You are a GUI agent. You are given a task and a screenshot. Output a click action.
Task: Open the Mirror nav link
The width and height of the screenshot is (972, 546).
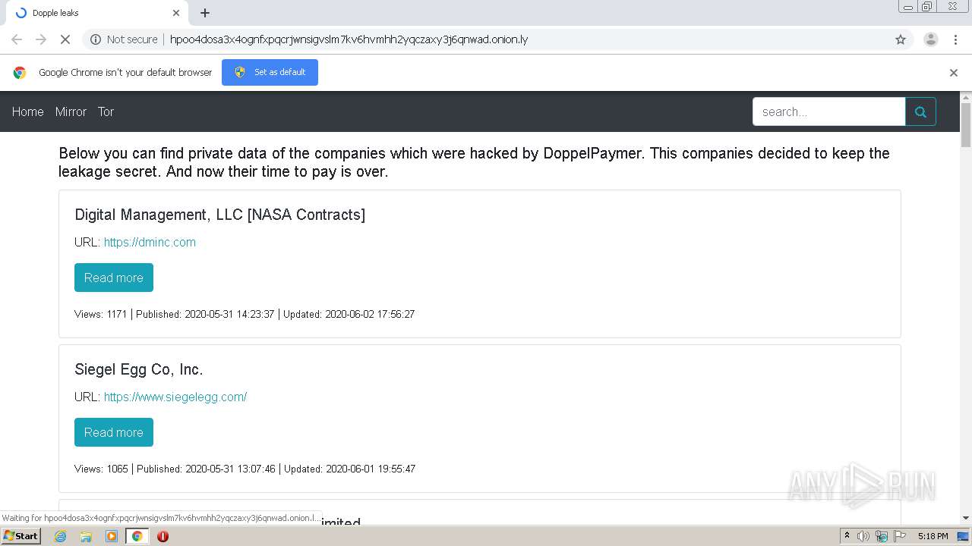pyautogui.click(x=71, y=111)
